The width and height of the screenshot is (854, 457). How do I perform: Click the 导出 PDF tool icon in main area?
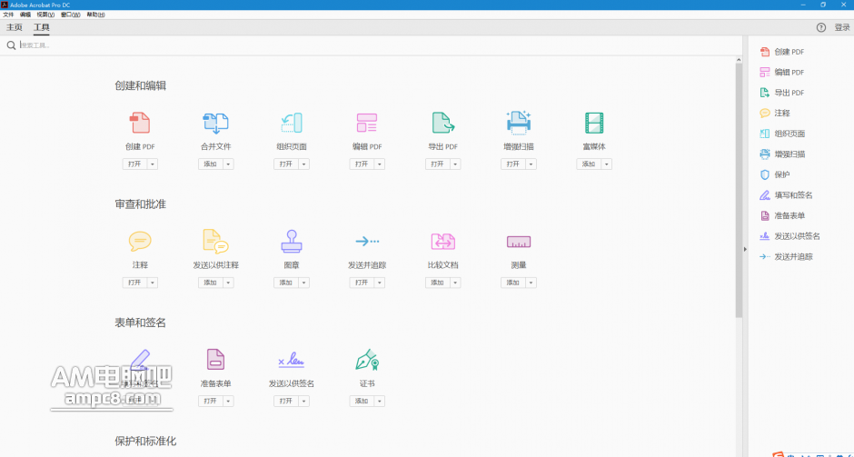442,123
